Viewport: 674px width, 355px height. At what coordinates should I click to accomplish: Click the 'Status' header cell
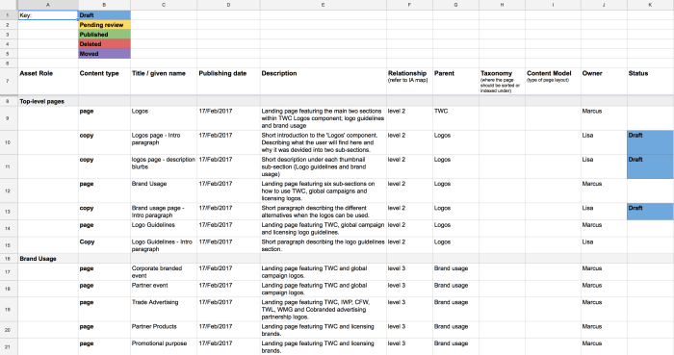pyautogui.click(x=650, y=81)
